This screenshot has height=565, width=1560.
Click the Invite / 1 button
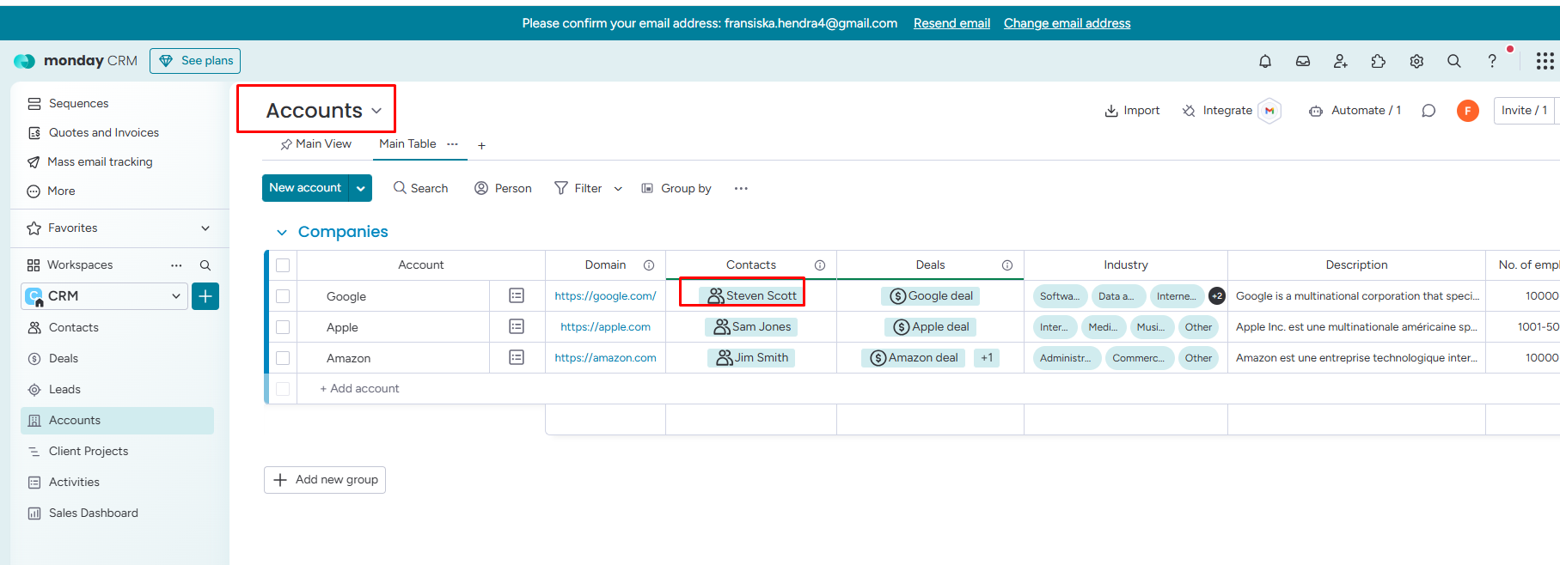coord(1525,111)
